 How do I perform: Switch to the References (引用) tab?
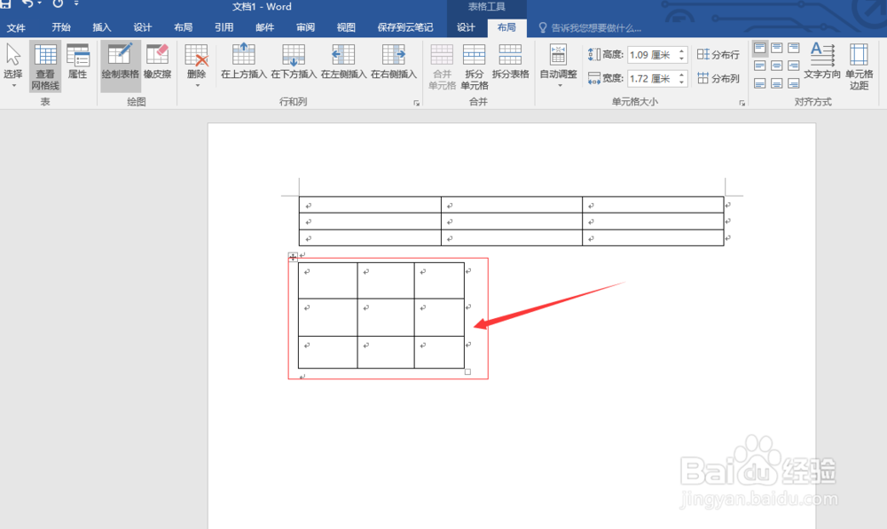tap(224, 27)
